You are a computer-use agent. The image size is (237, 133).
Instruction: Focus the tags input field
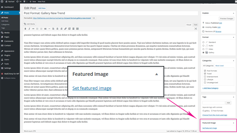point(214,103)
